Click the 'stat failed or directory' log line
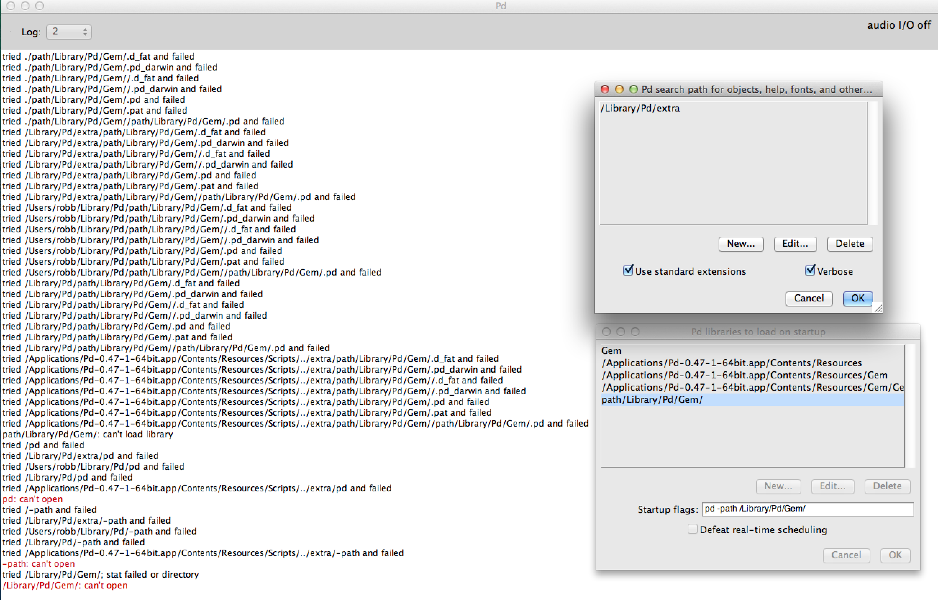Viewport: 938px width, 600px height. point(100,575)
